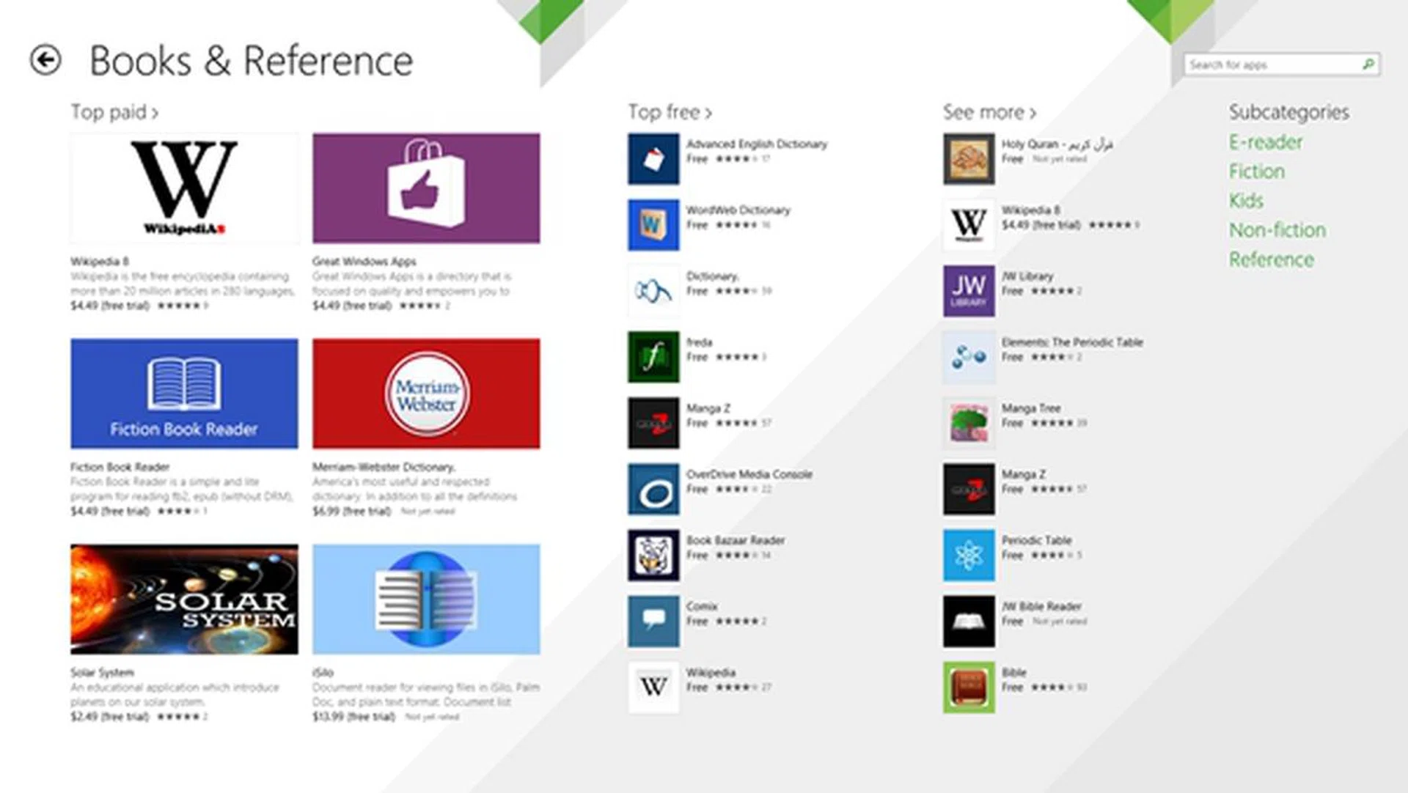Open the green Bible app icon
1408x793 pixels.
969,687
